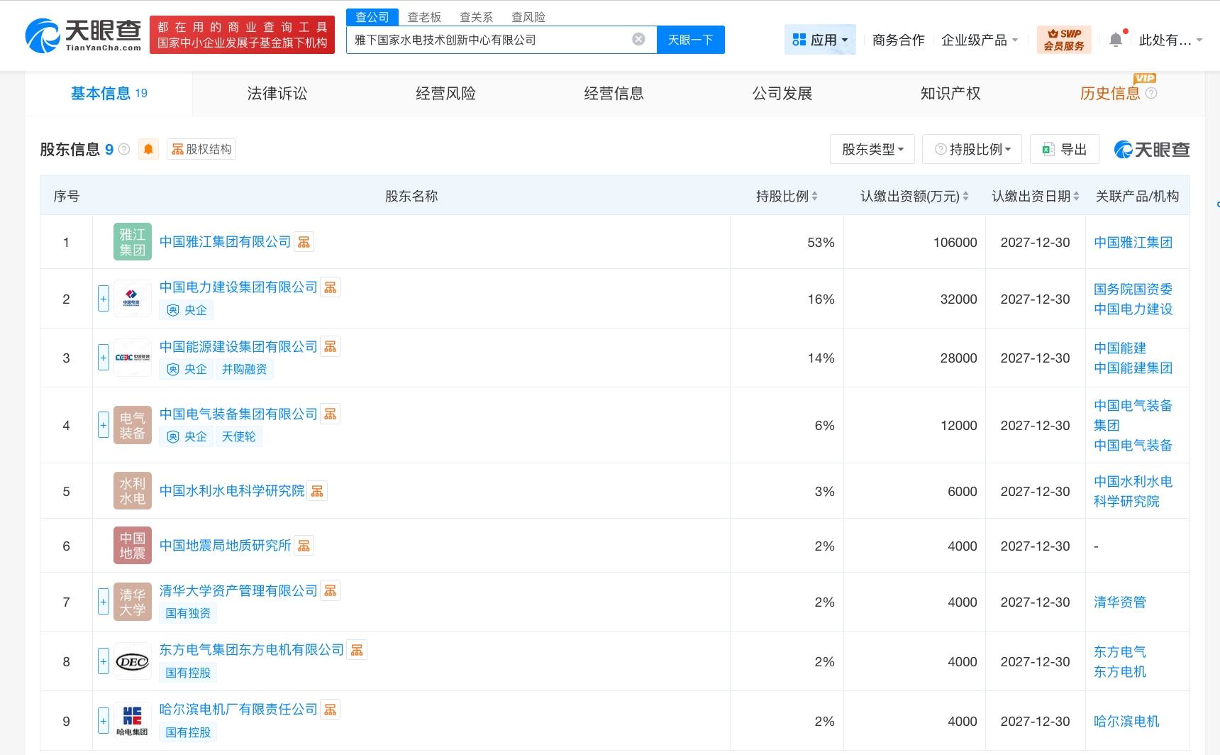Sort by 认缴出资额 column header
This screenshot has height=755, width=1220.
(914, 197)
